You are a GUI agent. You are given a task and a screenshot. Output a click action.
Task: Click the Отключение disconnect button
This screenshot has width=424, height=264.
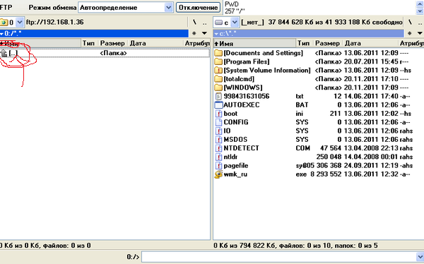click(x=198, y=8)
